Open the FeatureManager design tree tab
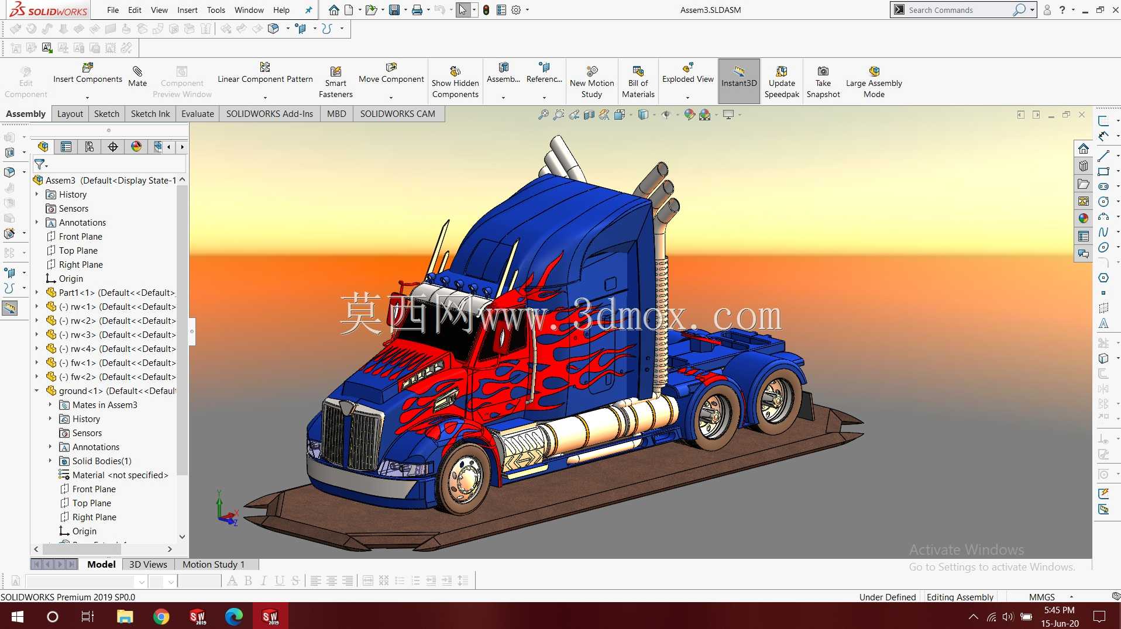The width and height of the screenshot is (1121, 629). 43,147
